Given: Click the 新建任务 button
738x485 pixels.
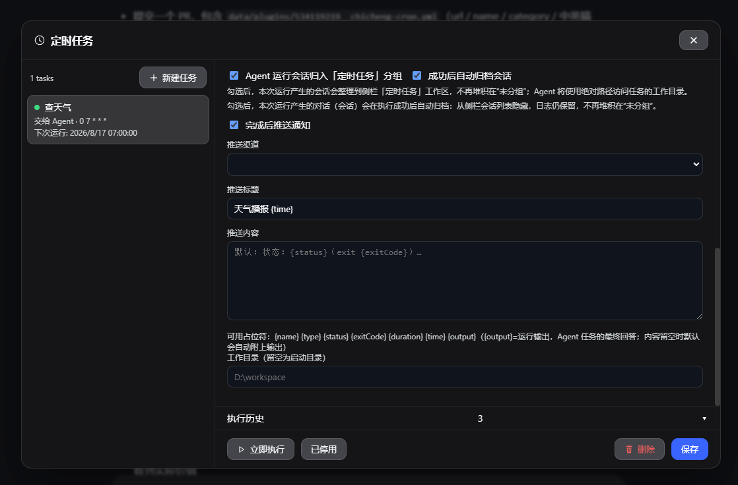Looking at the screenshot, I should pos(173,78).
